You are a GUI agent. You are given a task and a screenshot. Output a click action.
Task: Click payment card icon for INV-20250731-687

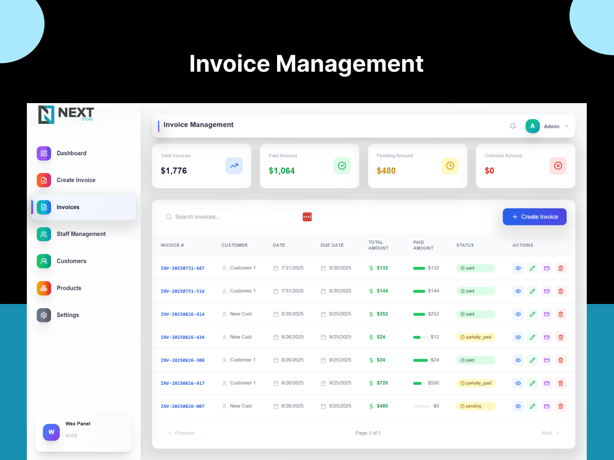pyautogui.click(x=547, y=268)
